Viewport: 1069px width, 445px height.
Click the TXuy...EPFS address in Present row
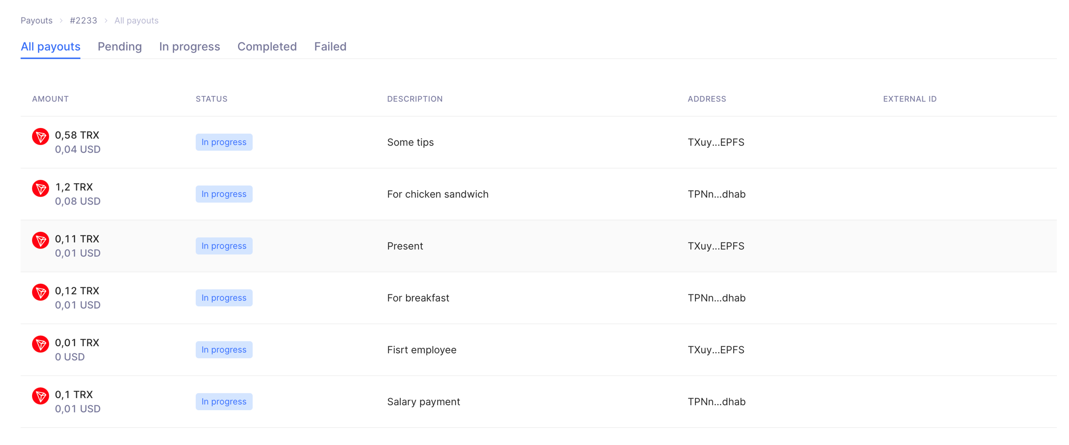click(x=716, y=246)
